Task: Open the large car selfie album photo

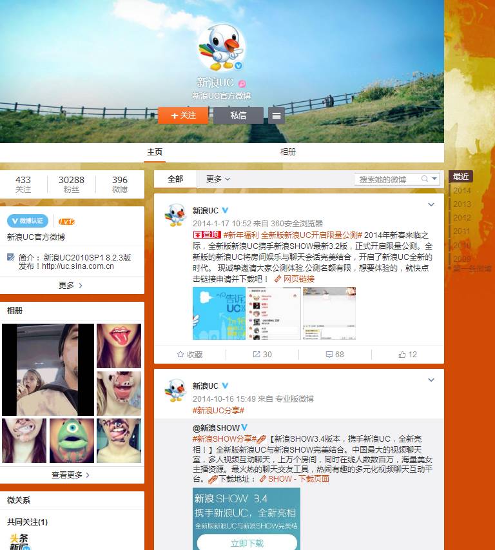Action: 48,369
